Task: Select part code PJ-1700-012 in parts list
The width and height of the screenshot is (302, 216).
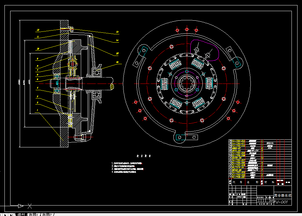Action: click(238, 141)
